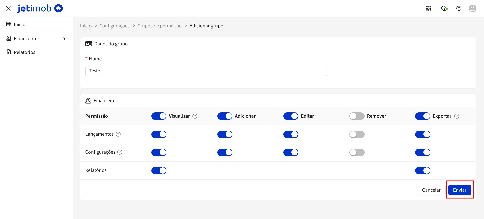Viewport: 484px width, 219px height.
Task: Navigate to Grupos de permissão breadcrumb
Action: [159, 26]
